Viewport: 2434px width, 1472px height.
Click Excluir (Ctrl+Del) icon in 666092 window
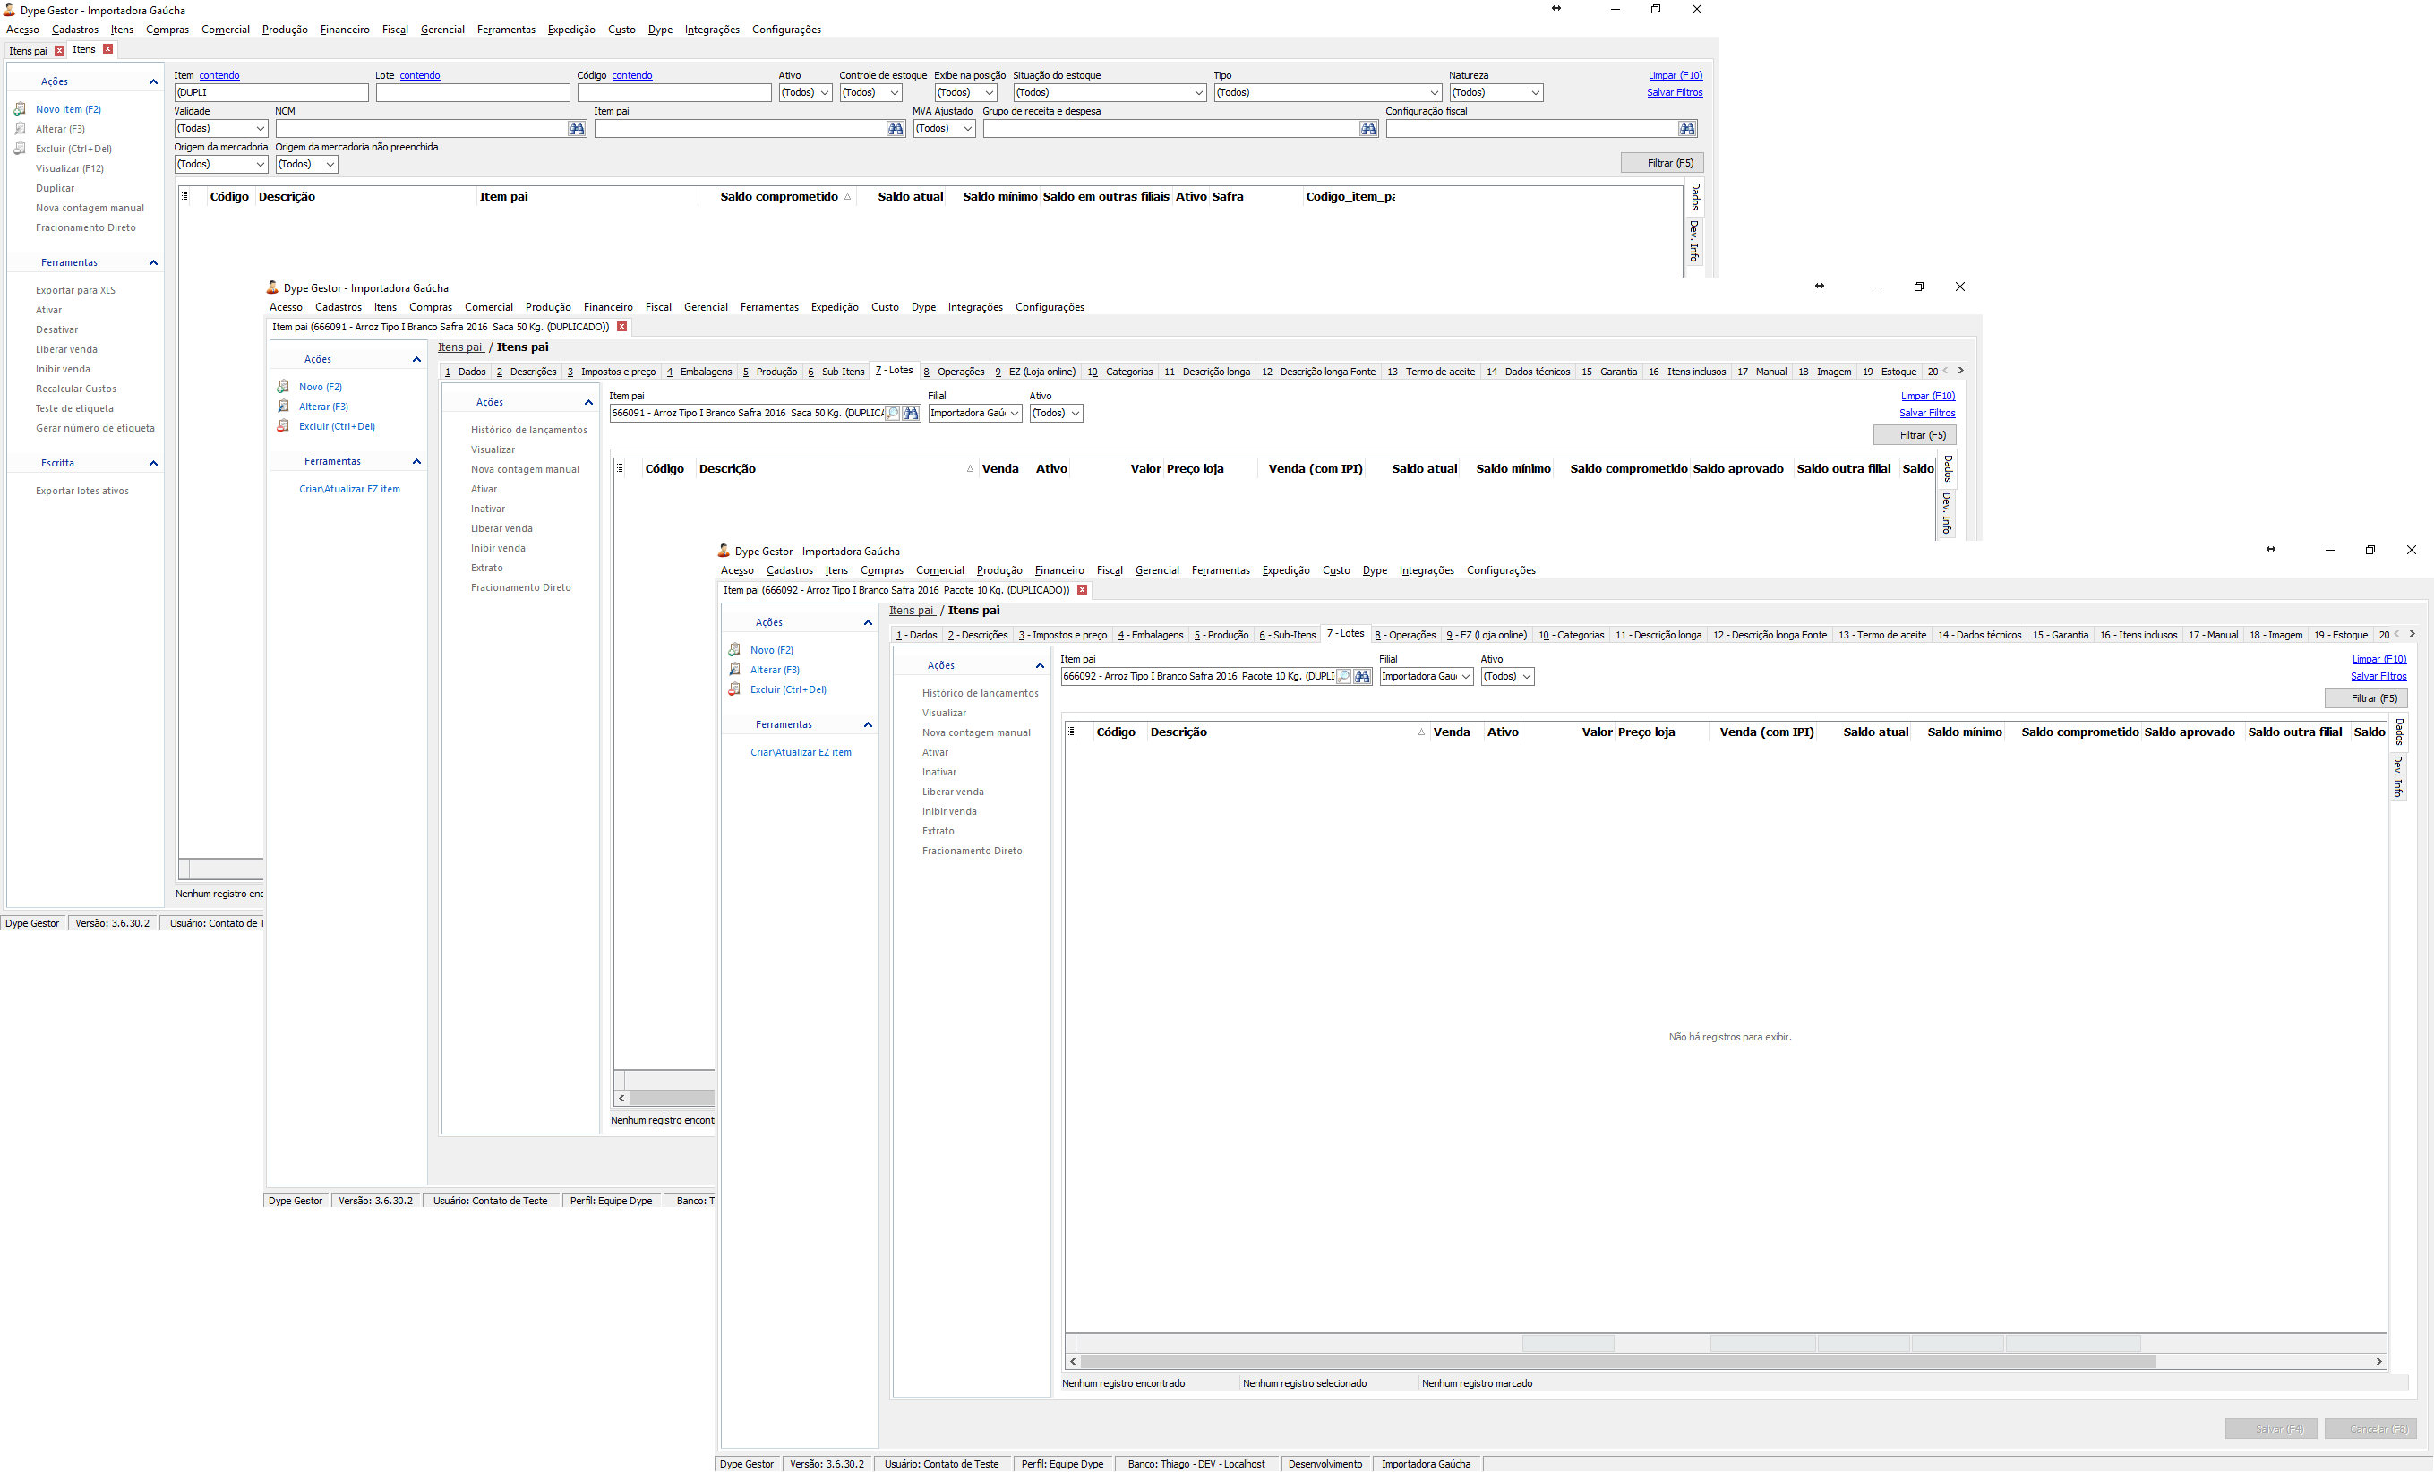735,689
